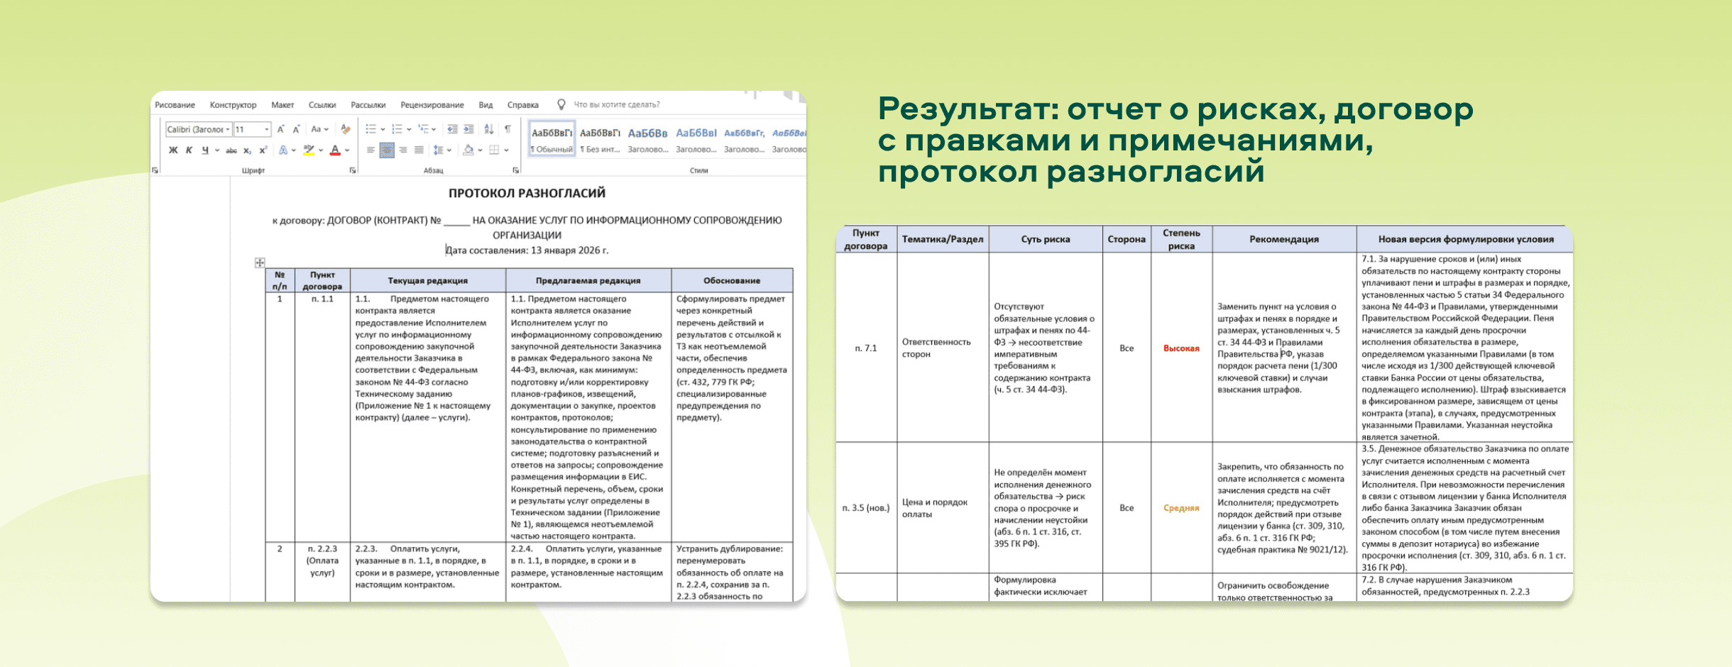Increase font size with A-up icon
The width and height of the screenshot is (1732, 667).
[281, 129]
